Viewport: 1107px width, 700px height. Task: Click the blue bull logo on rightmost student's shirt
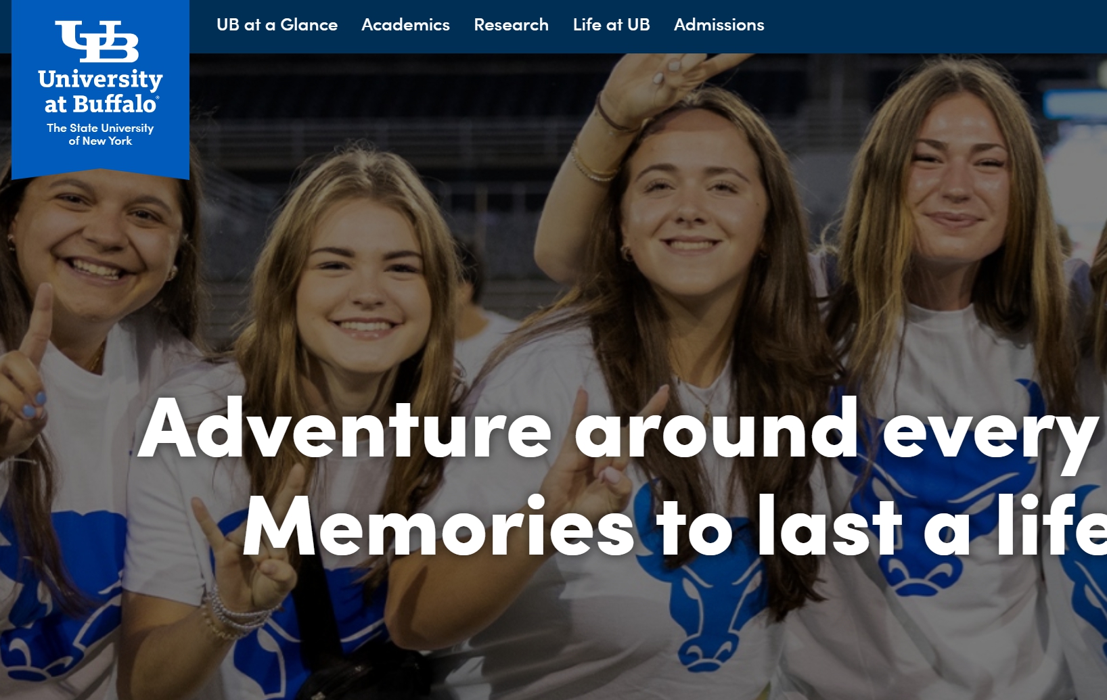tap(941, 487)
